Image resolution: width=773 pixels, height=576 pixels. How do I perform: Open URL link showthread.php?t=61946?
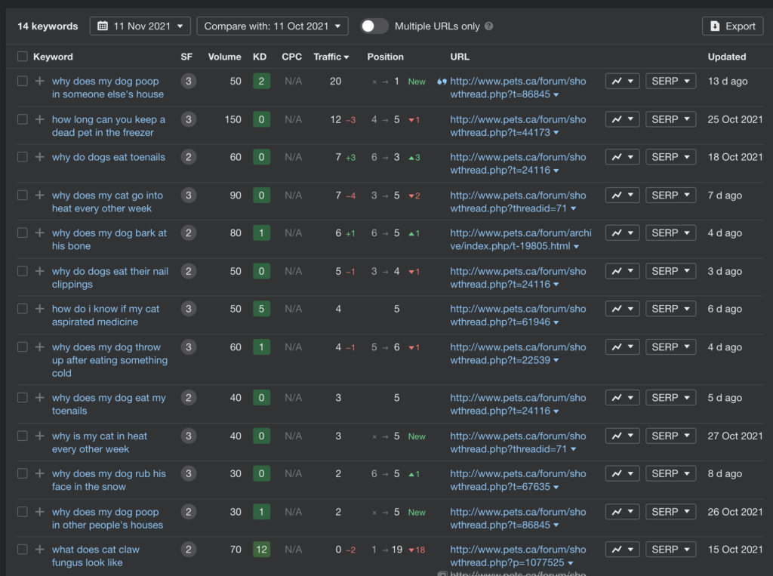tap(518, 316)
